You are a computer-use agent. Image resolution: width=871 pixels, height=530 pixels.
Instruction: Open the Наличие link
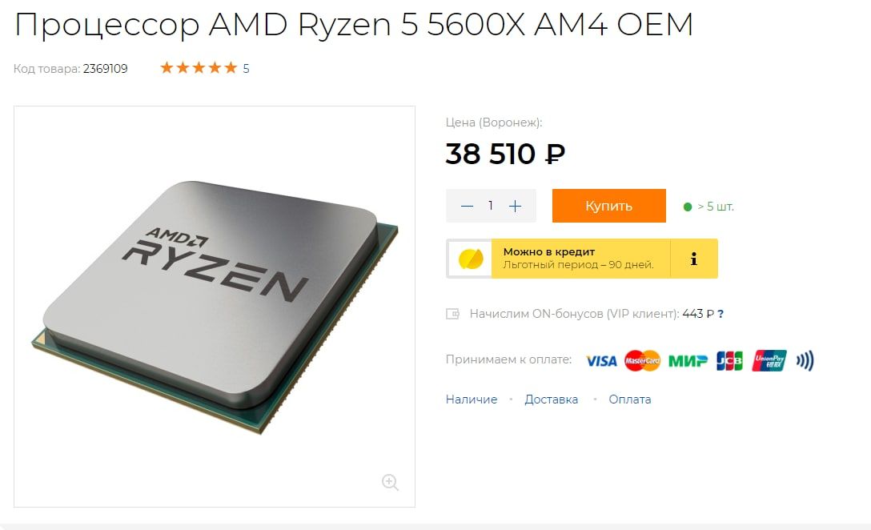(x=471, y=400)
